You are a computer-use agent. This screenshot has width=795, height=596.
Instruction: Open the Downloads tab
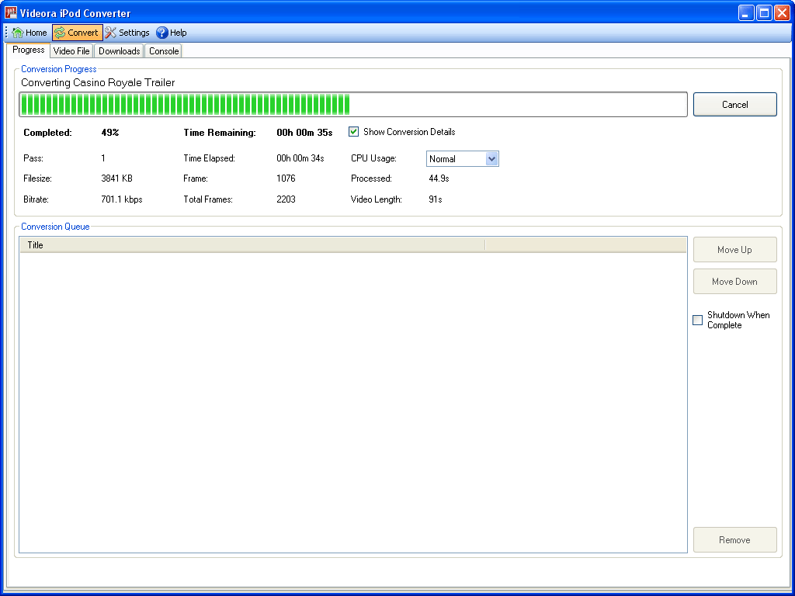(119, 51)
